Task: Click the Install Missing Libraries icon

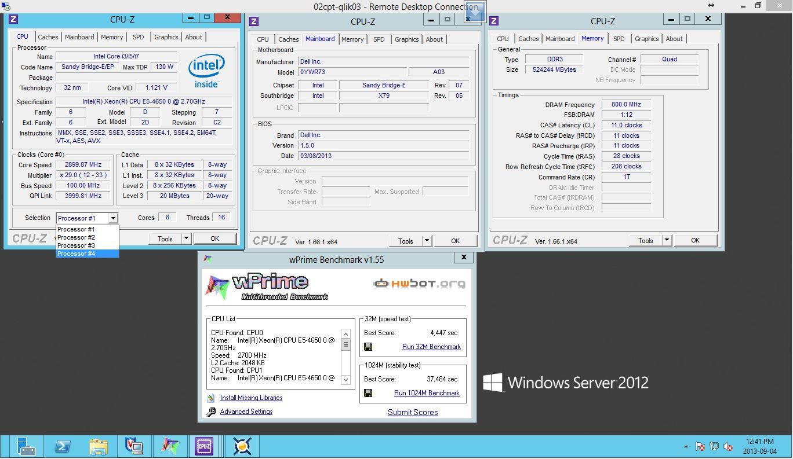Action: coord(211,398)
